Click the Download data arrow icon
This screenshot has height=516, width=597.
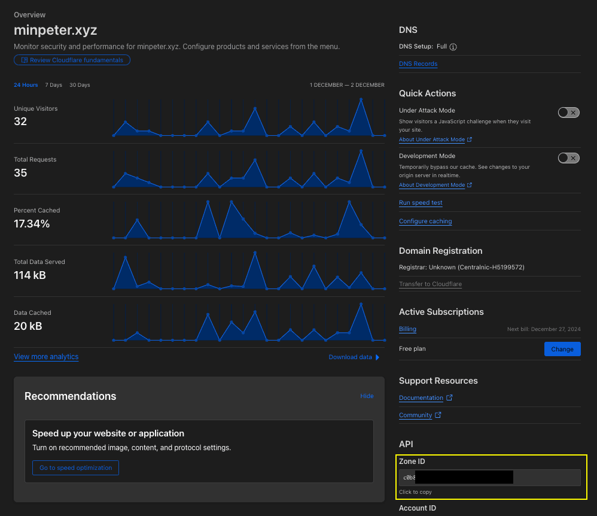[x=377, y=357]
